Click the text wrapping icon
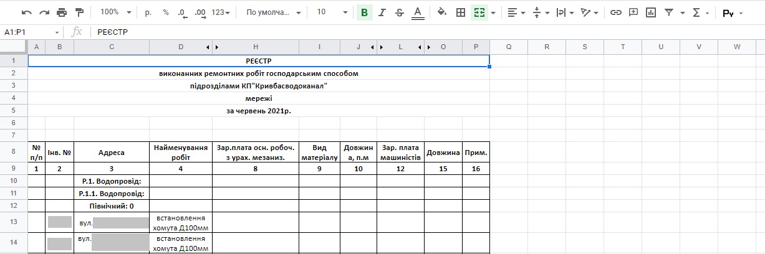Viewport: 765px width, 254px height. pyautogui.click(x=561, y=12)
